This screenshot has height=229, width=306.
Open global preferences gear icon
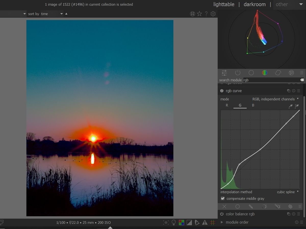click(x=213, y=14)
